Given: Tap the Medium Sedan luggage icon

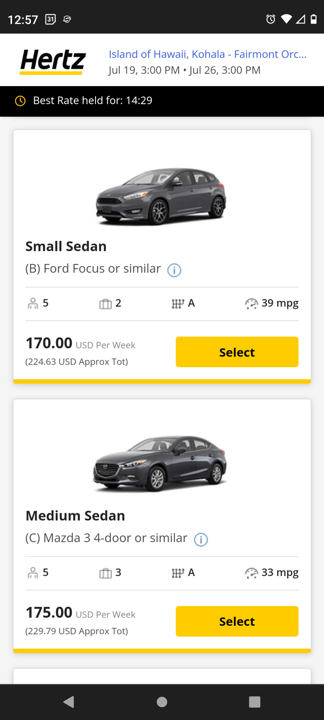Looking at the screenshot, I should coord(105,573).
